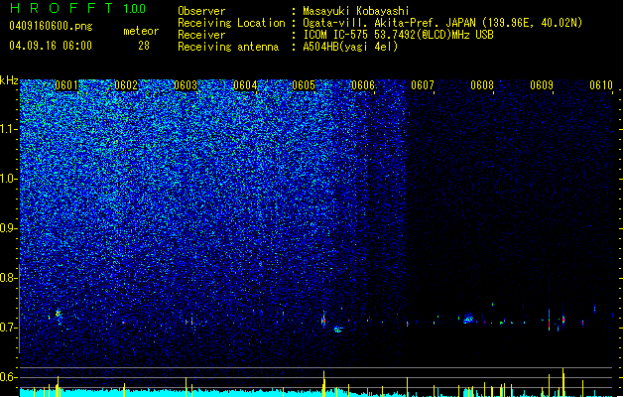Viewport: 624px width, 397px height.
Task: Click the HROFFT 1.0.0 title text
Action: 78,8
